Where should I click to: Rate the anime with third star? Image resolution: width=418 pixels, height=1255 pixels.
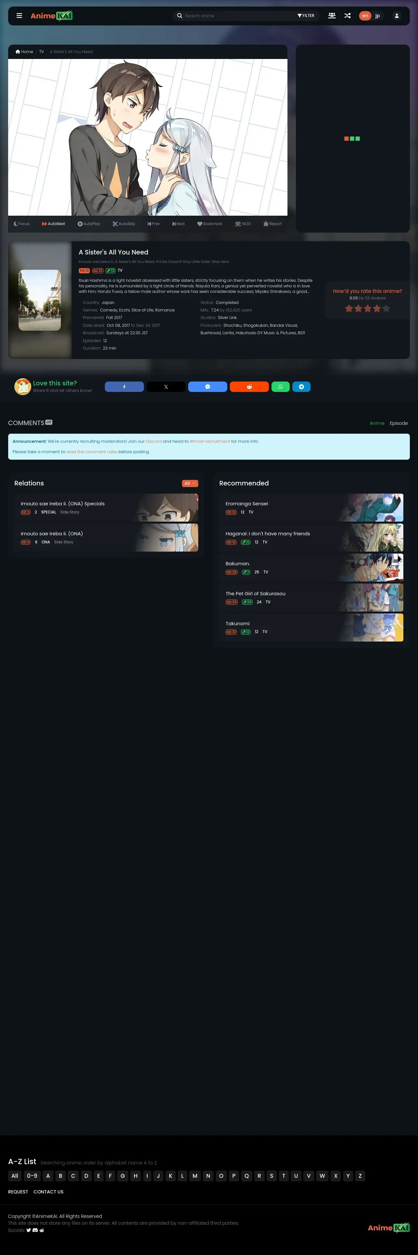point(368,309)
